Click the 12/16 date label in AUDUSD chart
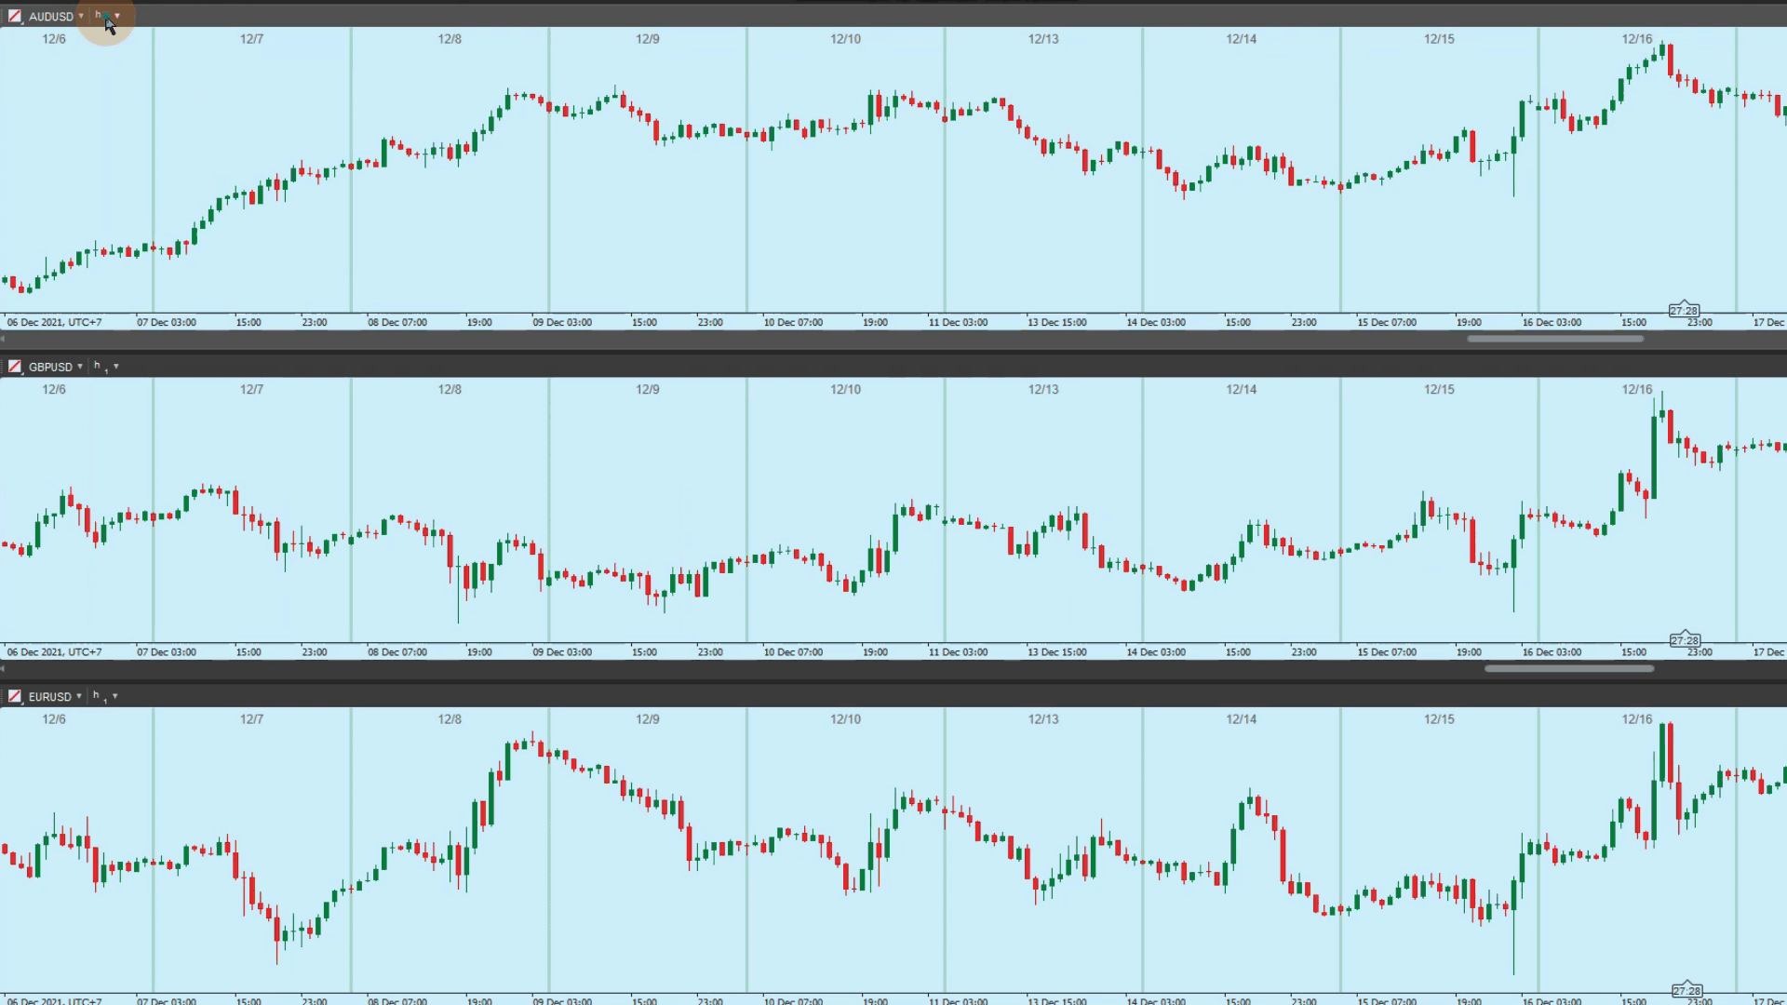This screenshot has height=1005, width=1787. point(1636,39)
